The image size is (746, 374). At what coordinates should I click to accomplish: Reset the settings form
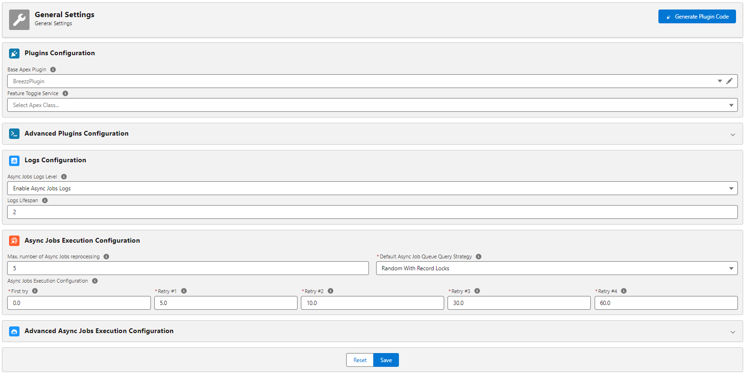click(x=359, y=360)
